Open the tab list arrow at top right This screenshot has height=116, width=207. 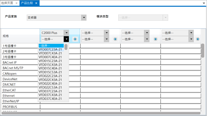[204, 3]
